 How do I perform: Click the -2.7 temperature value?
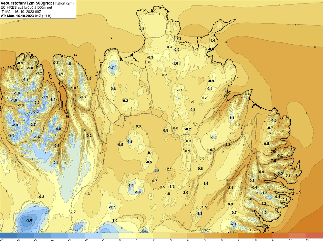[x=33, y=125]
